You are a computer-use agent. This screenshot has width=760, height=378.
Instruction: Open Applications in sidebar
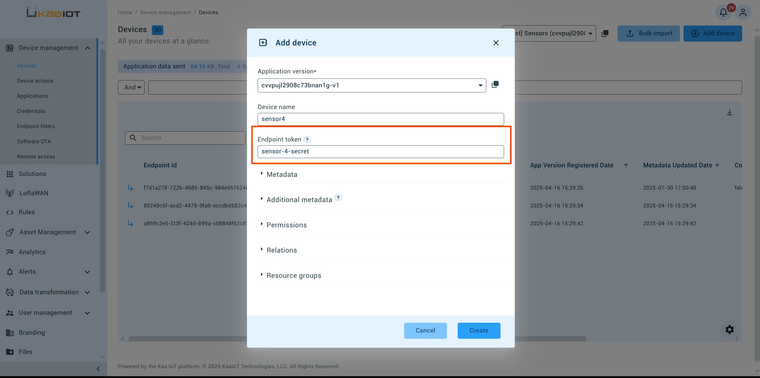tap(32, 96)
